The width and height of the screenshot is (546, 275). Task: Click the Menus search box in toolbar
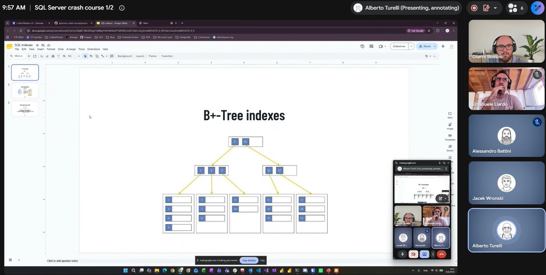(x=17, y=56)
